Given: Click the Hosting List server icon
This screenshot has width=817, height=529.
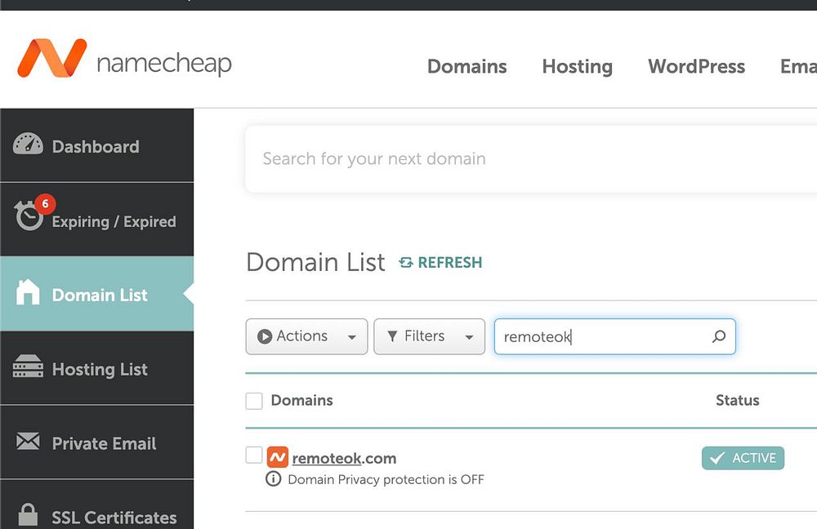Looking at the screenshot, I should (28, 366).
